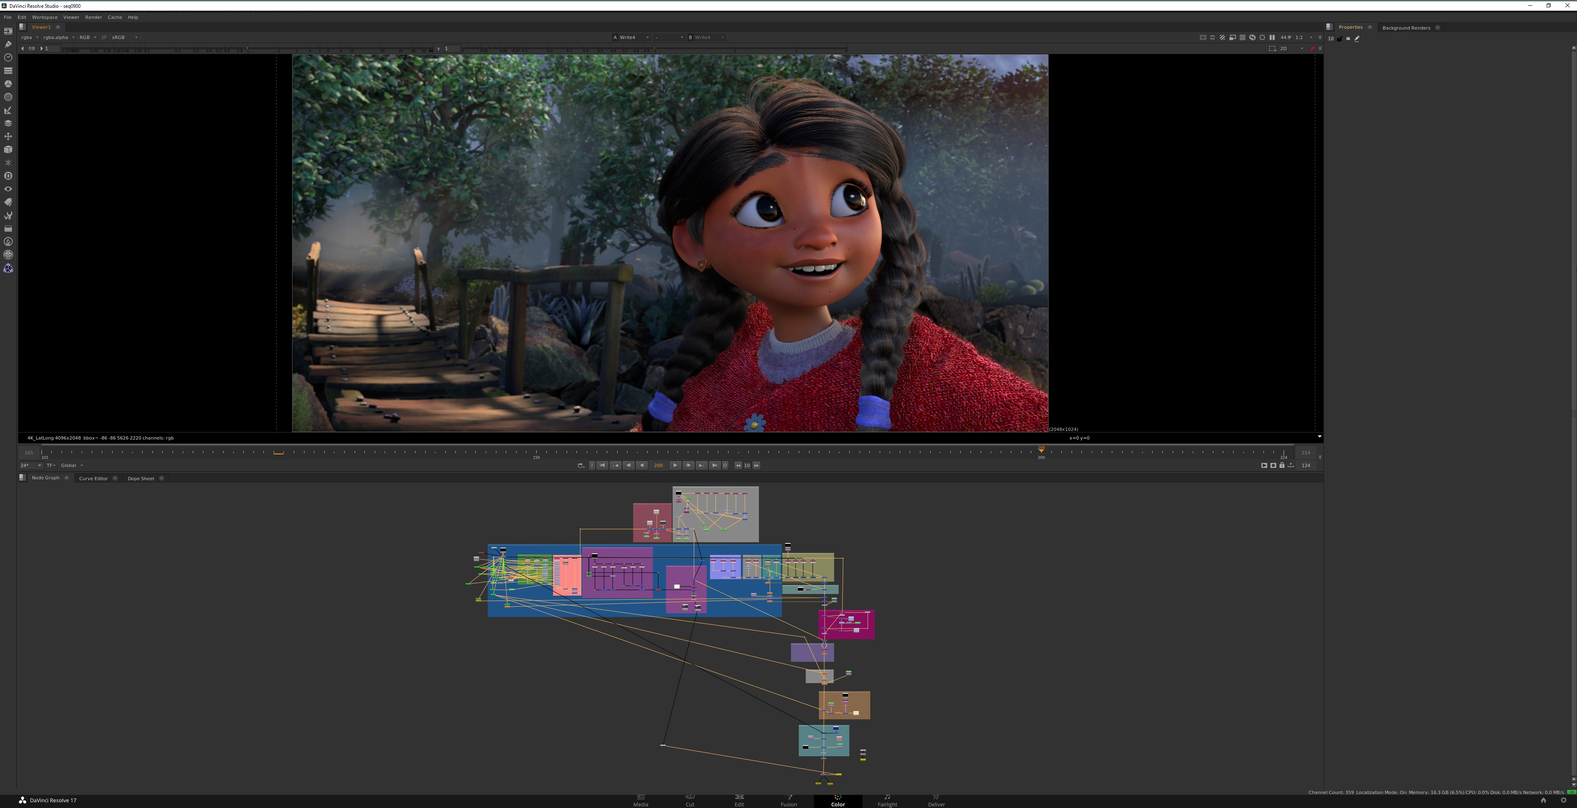Toggle the IP input process button
This screenshot has height=808, width=1577.
tap(104, 37)
